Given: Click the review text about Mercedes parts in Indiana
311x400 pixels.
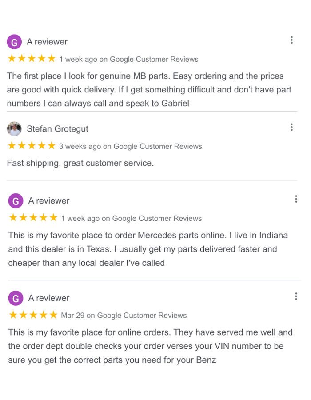Looking at the screenshot, I should [148, 249].
